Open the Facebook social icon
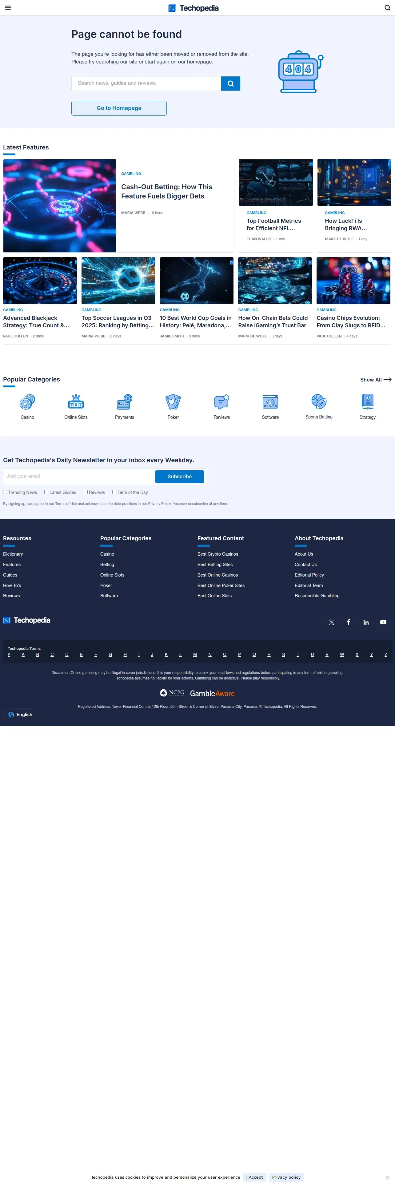 (349, 622)
